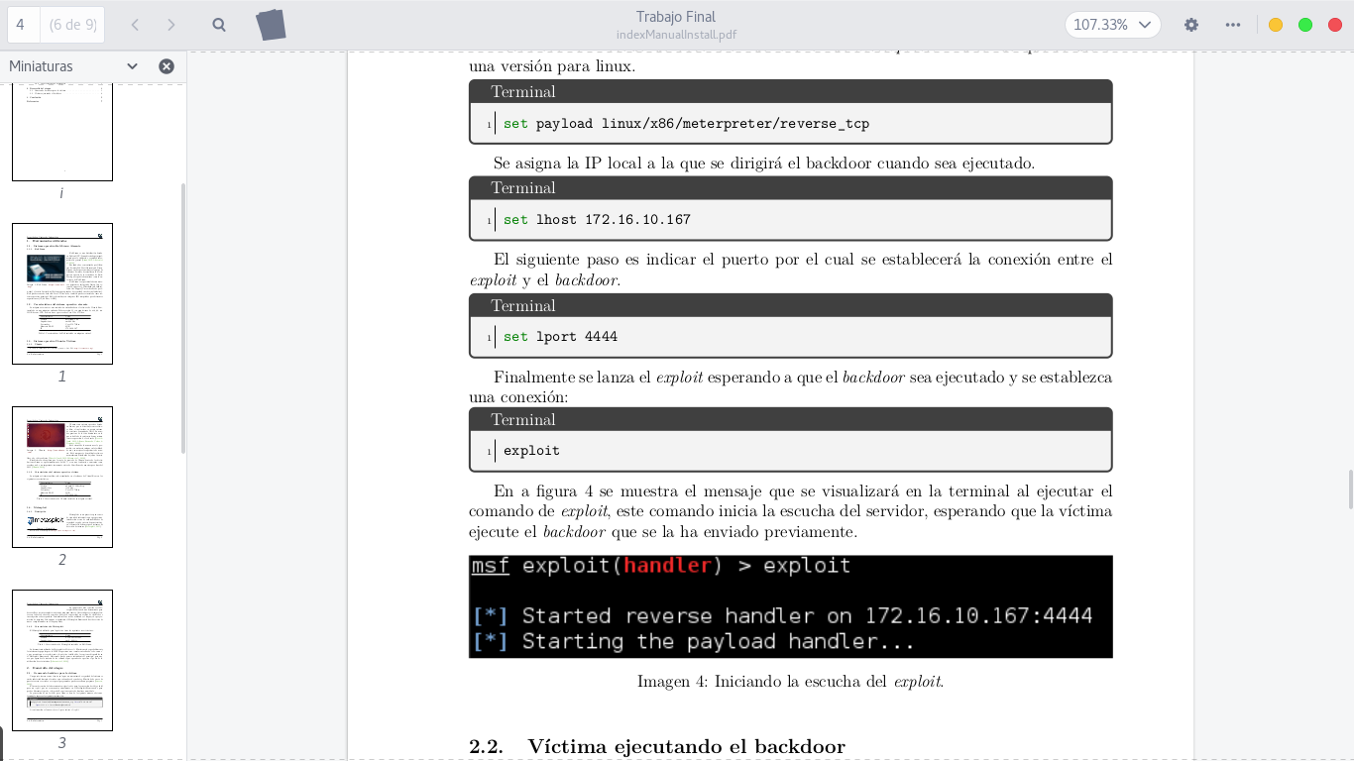Click the lone 'exploit' code line

[531, 451]
